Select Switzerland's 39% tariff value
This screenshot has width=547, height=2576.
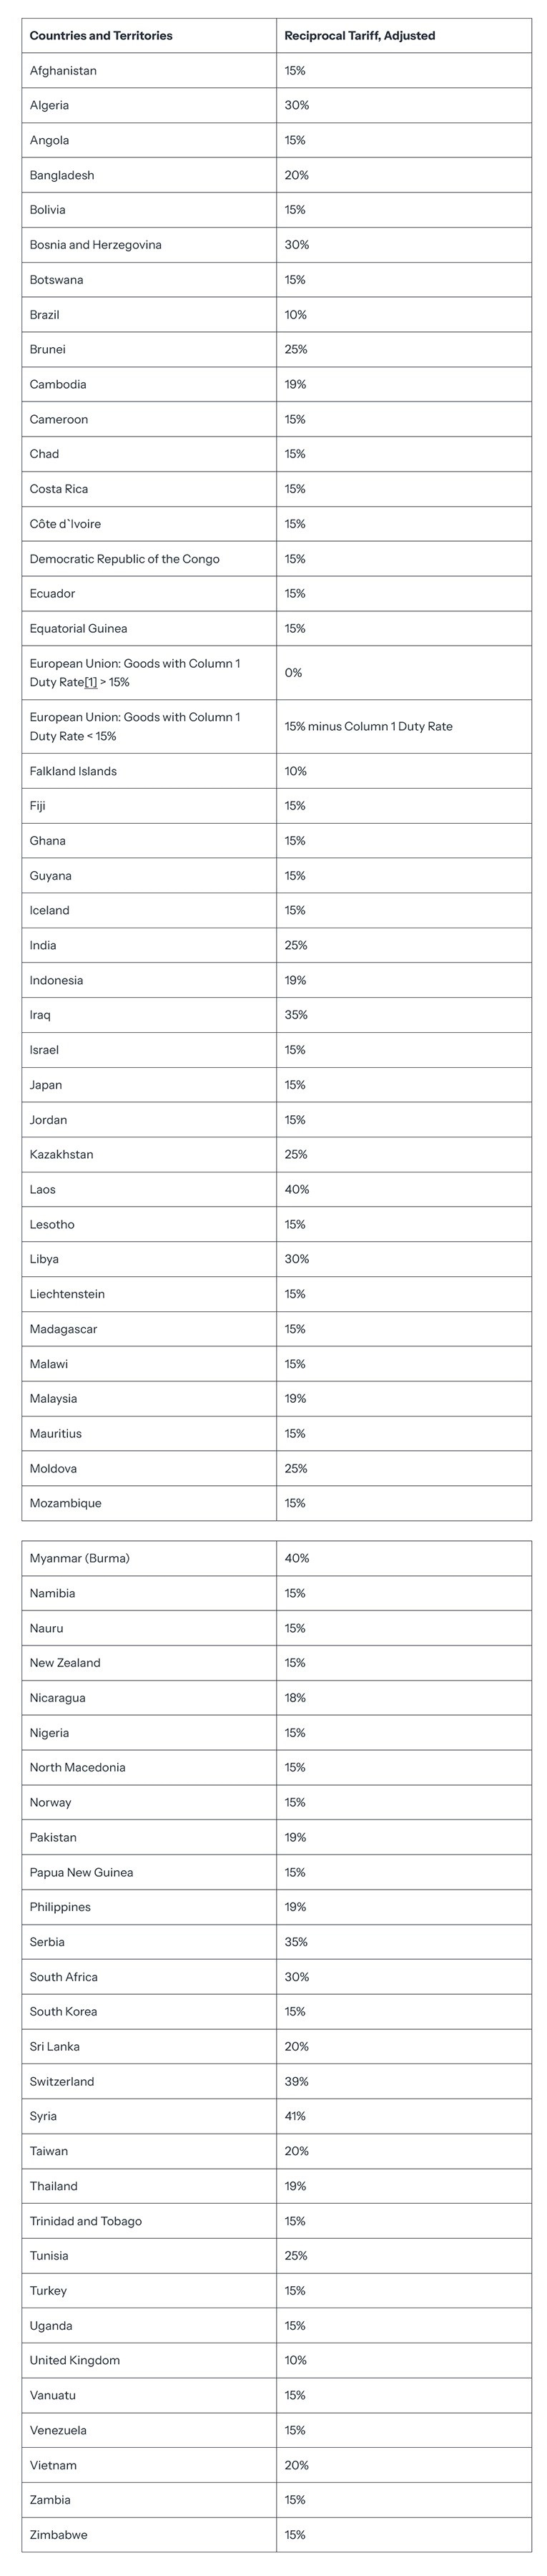(x=297, y=2081)
